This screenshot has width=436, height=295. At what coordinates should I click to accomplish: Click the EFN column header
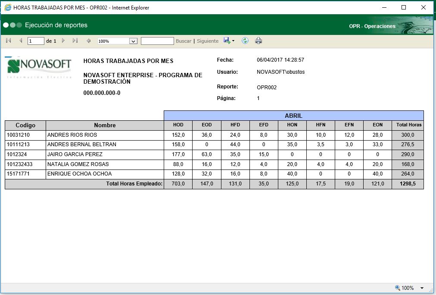349,125
